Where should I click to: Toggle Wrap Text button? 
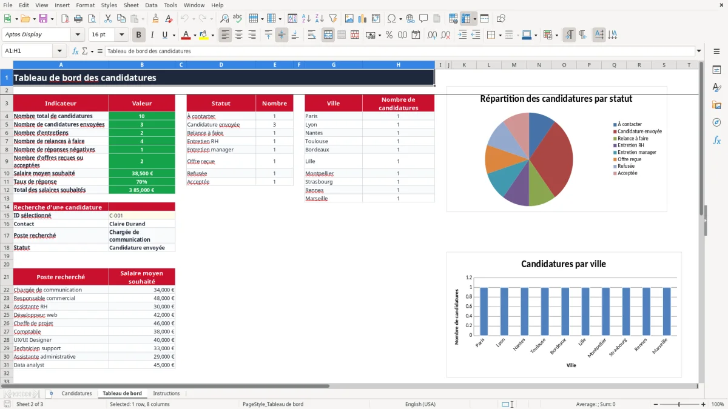(311, 35)
